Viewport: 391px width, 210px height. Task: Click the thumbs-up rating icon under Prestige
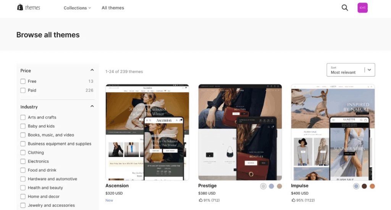(x=200, y=200)
